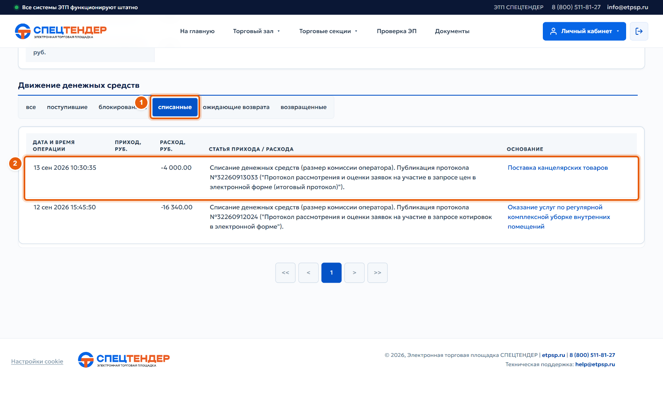Open the Проверка ЭП menu item
Image resolution: width=663 pixels, height=414 pixels.
coord(397,31)
